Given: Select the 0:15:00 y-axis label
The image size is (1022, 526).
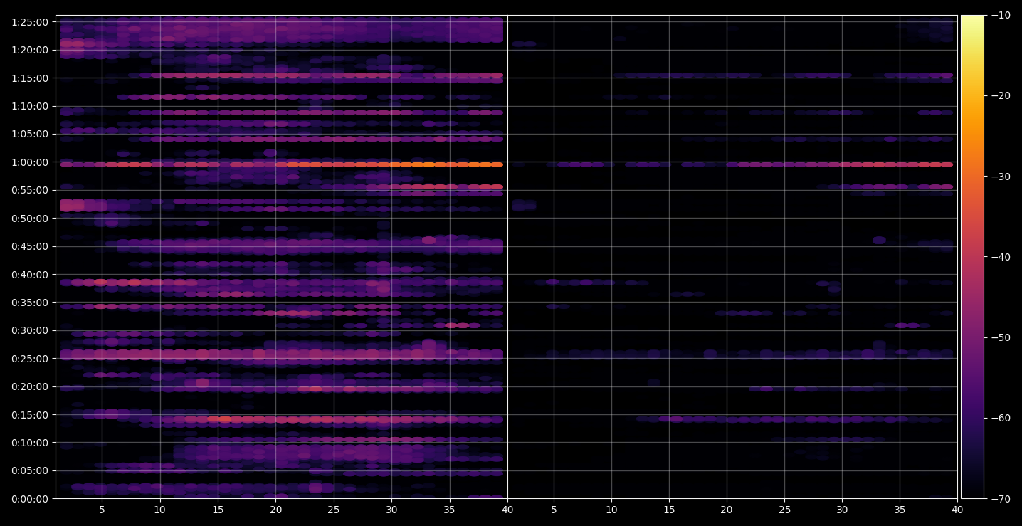Looking at the screenshot, I should 30,414.
